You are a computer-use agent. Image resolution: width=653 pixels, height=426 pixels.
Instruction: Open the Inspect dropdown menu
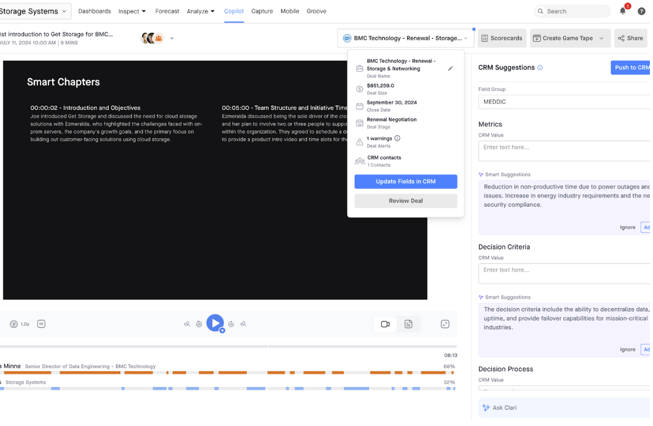(132, 11)
